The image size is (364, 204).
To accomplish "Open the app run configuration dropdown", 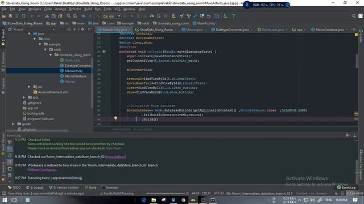I will (x=112, y=16).
